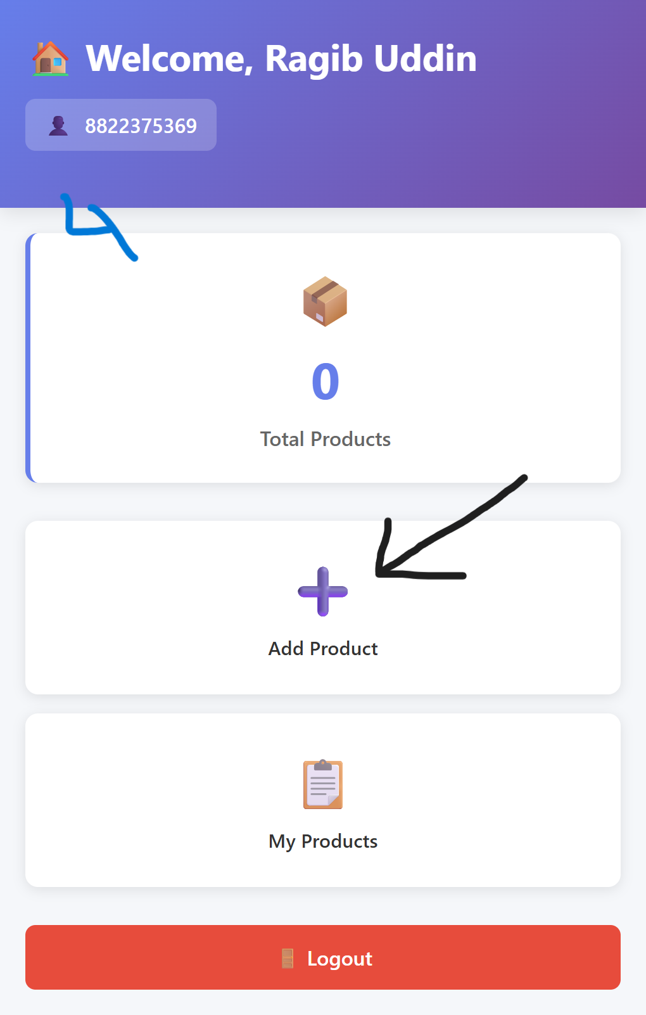646x1015 pixels.
Task: Click the cardboard package box icon
Action: tap(325, 302)
